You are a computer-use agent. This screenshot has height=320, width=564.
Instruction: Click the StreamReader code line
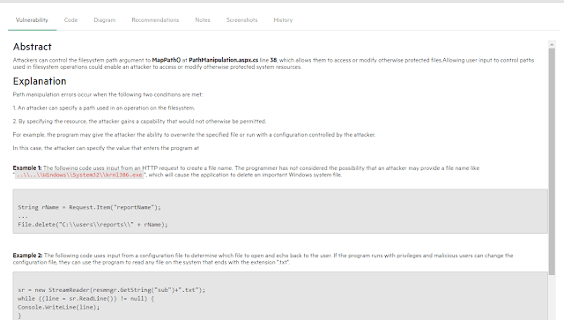pos(112,290)
